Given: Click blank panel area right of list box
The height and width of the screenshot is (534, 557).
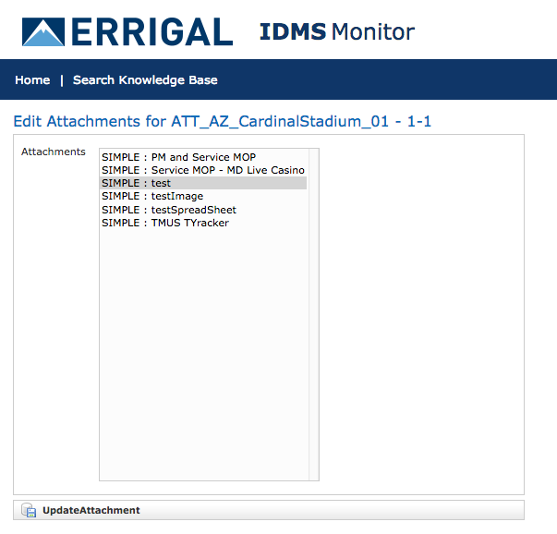Looking at the screenshot, I should point(420,314).
